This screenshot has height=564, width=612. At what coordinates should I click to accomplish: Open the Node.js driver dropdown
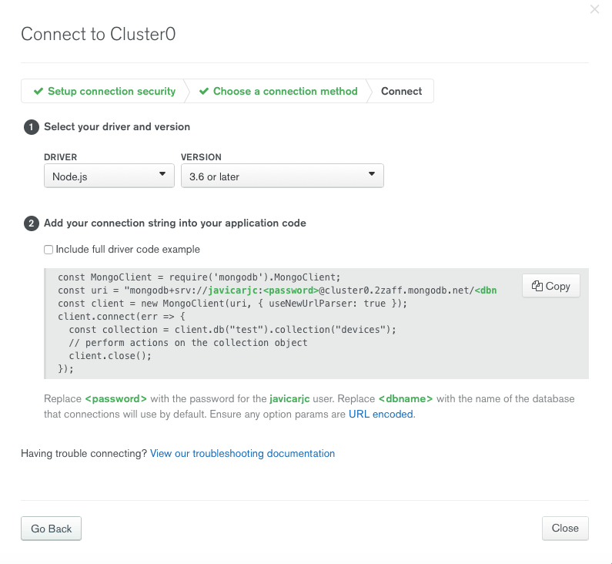coord(109,176)
